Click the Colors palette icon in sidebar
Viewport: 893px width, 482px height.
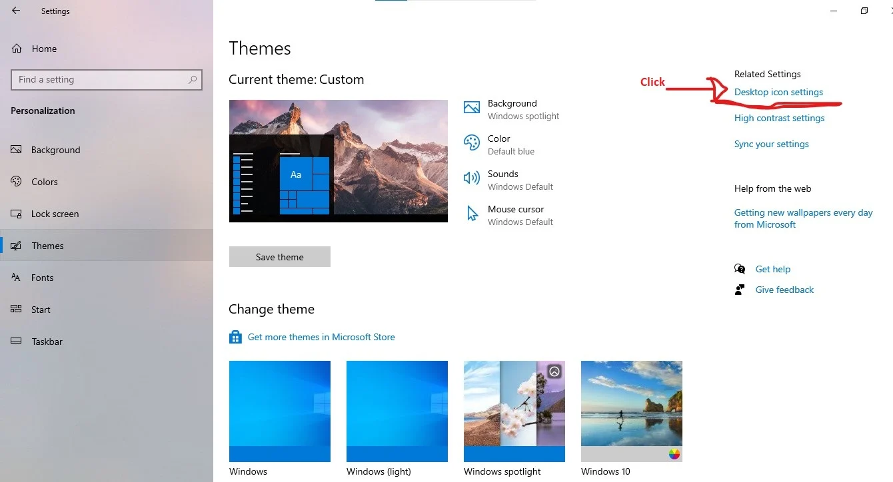click(x=17, y=182)
